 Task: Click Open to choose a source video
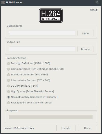click(x=85, y=33)
